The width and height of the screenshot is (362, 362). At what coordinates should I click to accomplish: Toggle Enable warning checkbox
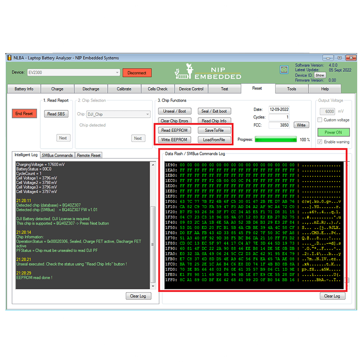[320, 142]
